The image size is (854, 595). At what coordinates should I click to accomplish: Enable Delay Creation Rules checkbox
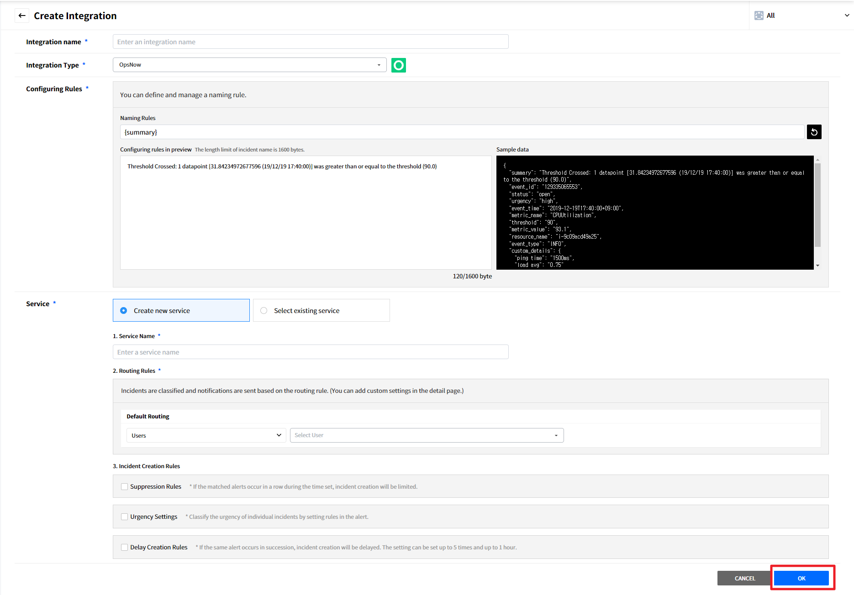[124, 548]
